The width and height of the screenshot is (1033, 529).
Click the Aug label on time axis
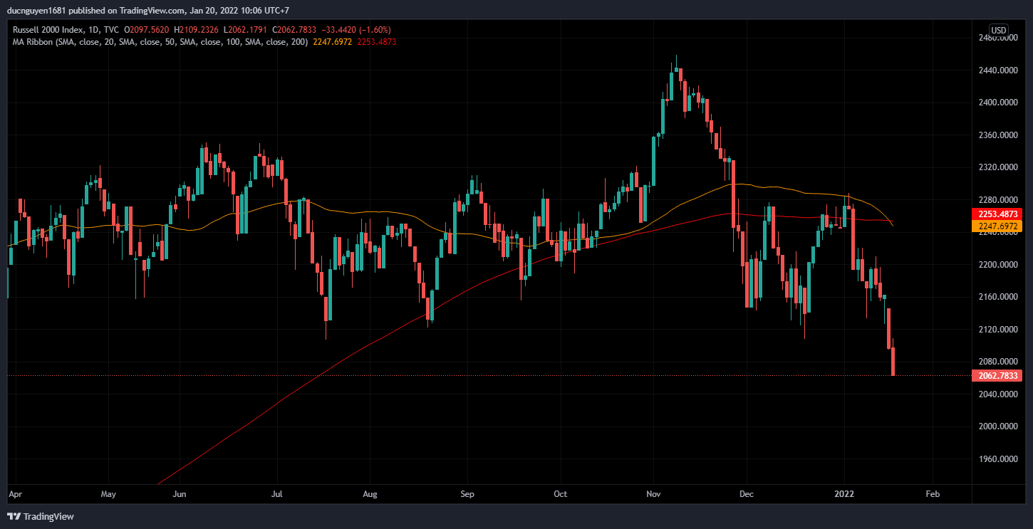coord(370,493)
